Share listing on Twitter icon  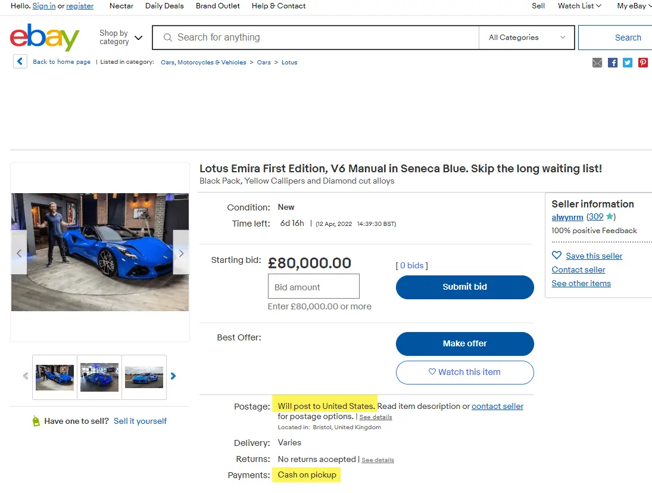[x=628, y=63]
